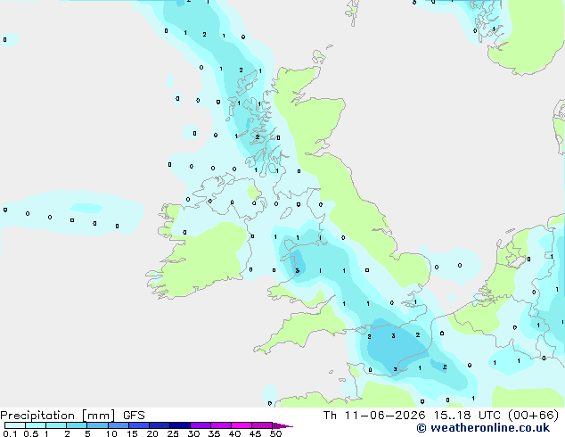
Task: Click the legend label '50'
Action: (275, 433)
